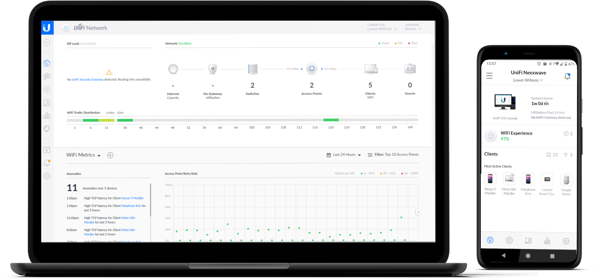Image resolution: width=602 pixels, height=279 pixels.
Task: Open the Nexus 5 Marijke link in anomalies
Action: pyautogui.click(x=132, y=198)
